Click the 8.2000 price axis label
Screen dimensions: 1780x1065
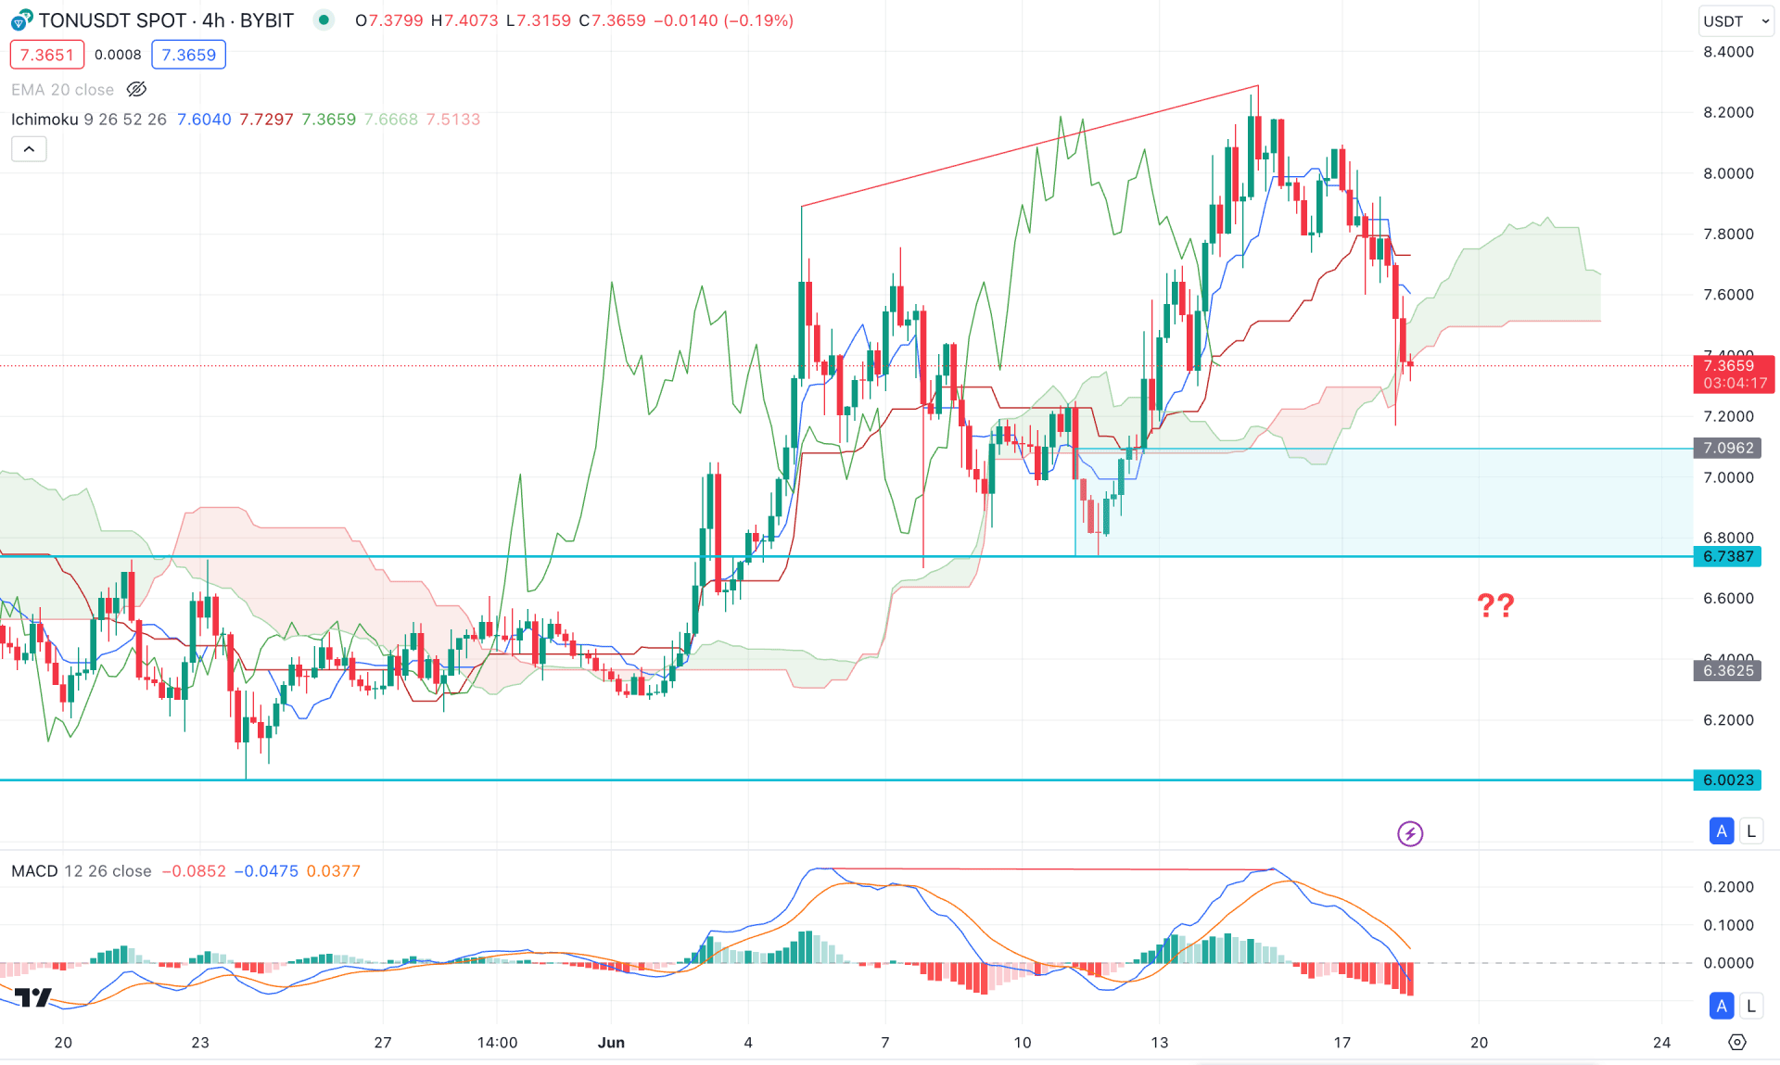coord(1728,113)
